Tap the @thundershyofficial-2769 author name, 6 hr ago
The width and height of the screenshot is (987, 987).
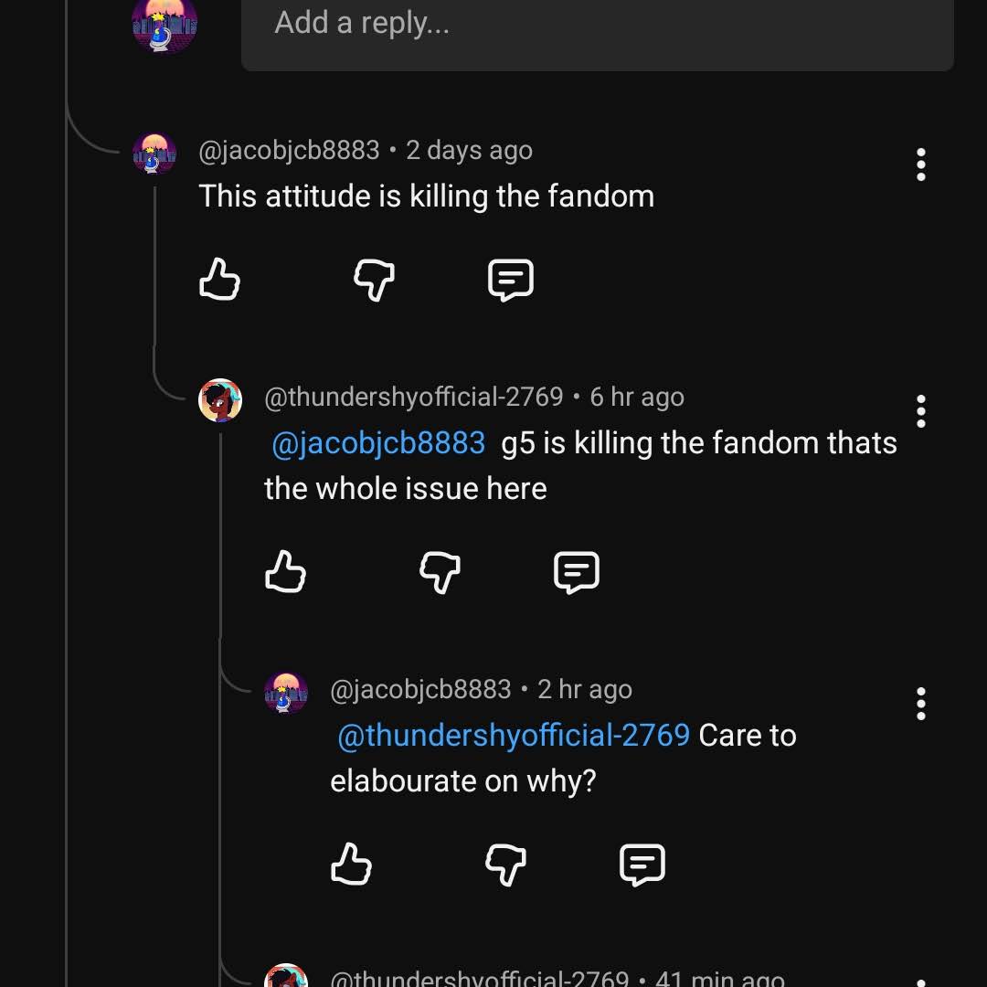click(x=414, y=398)
